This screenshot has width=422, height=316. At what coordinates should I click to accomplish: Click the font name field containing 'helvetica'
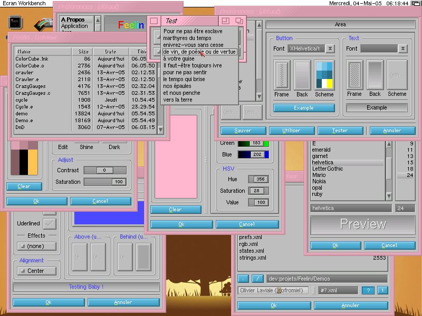point(351,208)
